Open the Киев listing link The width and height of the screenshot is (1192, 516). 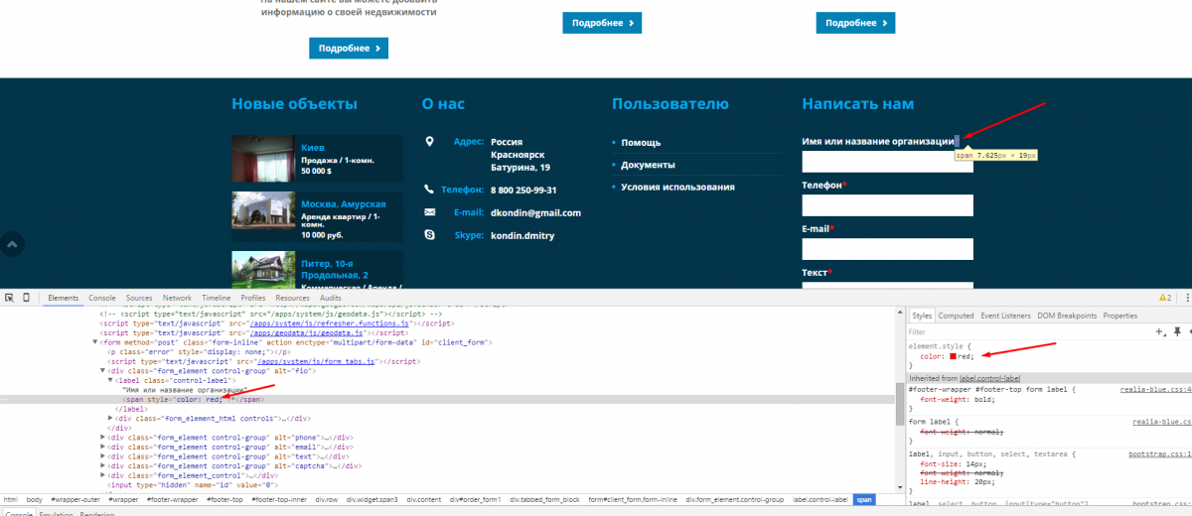coord(313,147)
